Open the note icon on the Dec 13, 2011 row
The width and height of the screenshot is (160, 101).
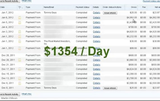(x=20, y=78)
